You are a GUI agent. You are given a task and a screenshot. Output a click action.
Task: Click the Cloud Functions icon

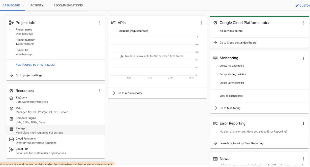coord(11,140)
